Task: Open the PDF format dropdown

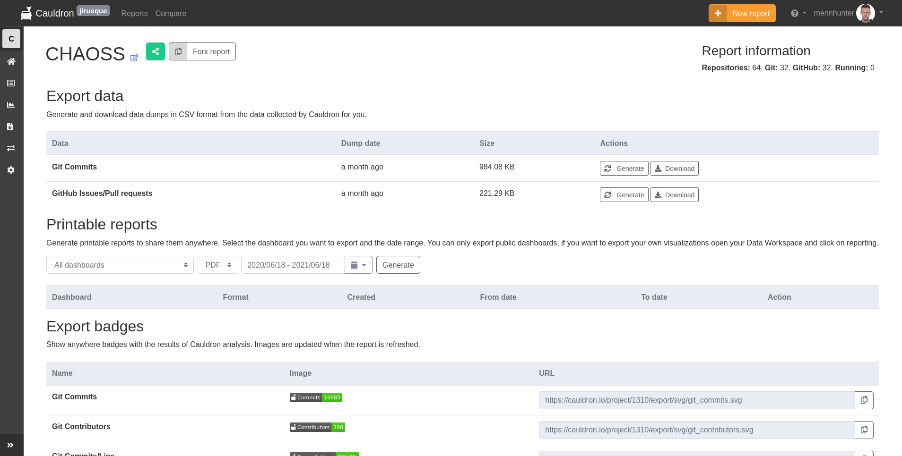Action: [x=217, y=265]
